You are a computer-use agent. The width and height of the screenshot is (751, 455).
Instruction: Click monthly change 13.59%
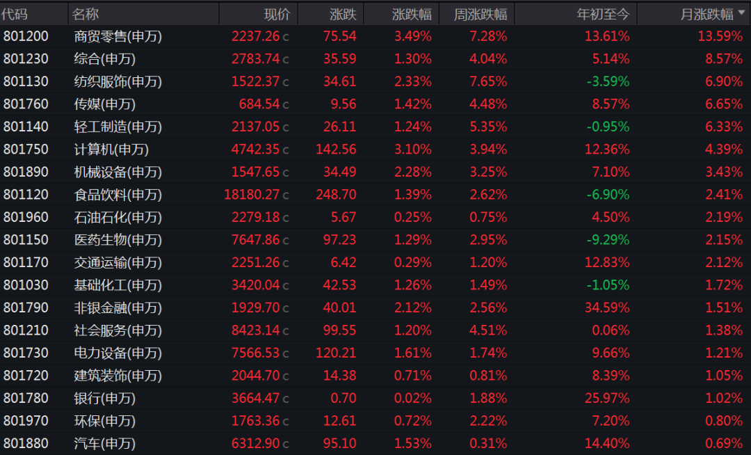[x=720, y=36]
